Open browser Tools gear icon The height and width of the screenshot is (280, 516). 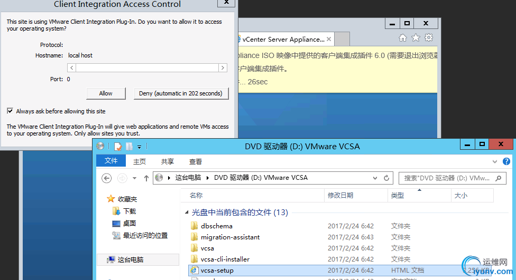coord(429,38)
